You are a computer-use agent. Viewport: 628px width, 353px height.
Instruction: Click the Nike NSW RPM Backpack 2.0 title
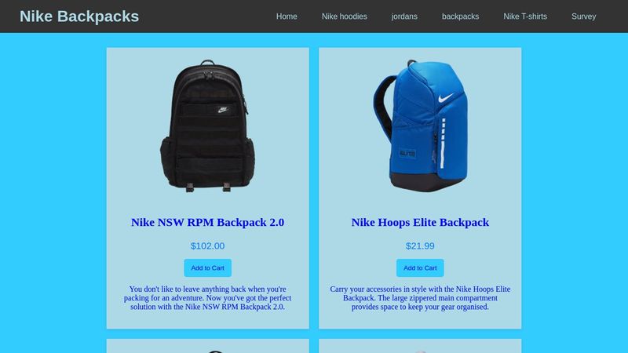(x=207, y=222)
